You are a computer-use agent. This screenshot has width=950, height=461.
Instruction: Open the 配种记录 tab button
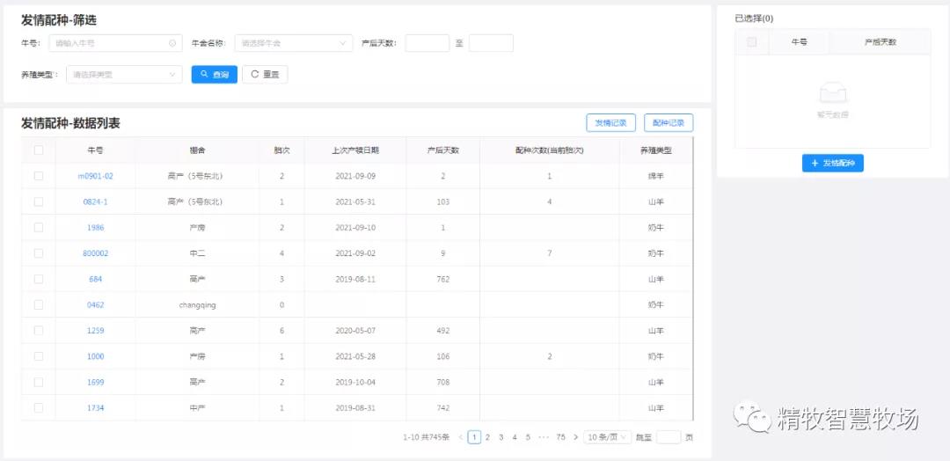click(x=669, y=123)
